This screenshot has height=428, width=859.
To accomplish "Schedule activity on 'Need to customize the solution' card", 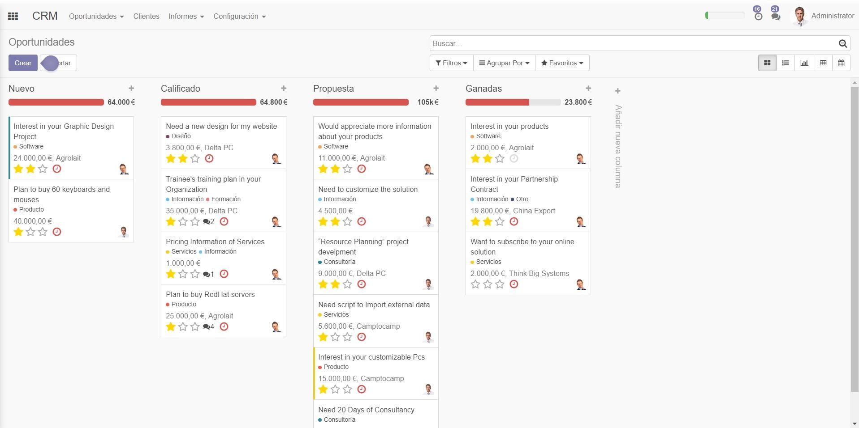I will point(361,221).
